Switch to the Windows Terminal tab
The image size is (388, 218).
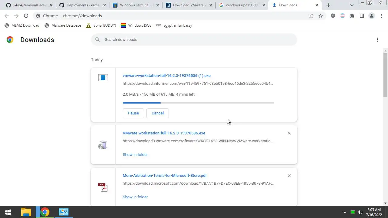coord(136,5)
